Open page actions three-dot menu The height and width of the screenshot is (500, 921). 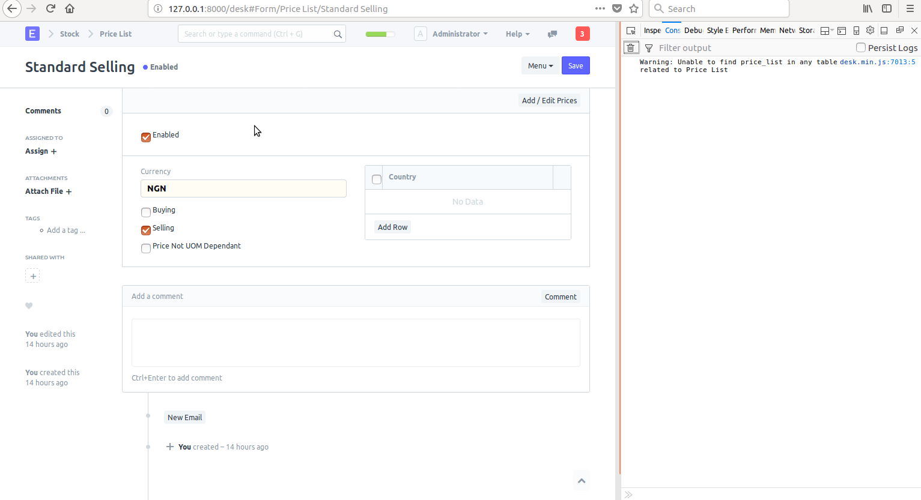600,8
